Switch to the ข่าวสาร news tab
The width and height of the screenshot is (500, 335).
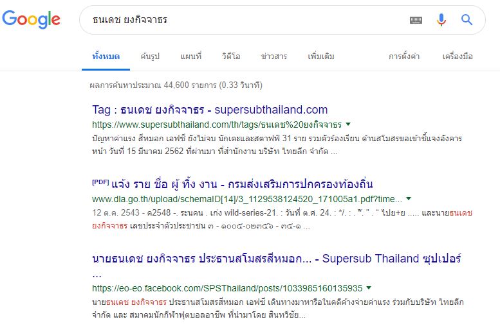click(x=274, y=56)
